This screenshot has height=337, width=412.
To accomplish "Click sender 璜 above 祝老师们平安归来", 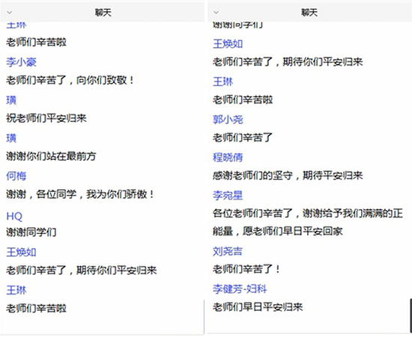I will 11,100.
